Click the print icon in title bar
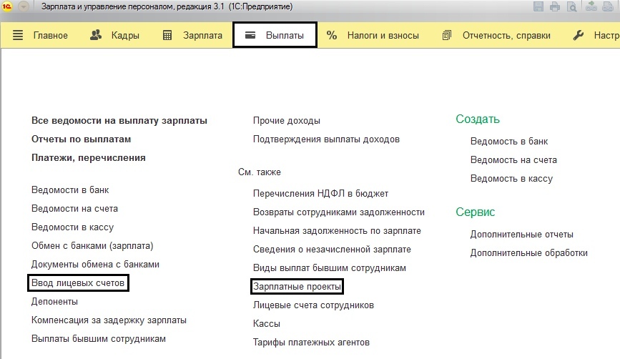Screen dimensions: 620x359 tap(555, 7)
